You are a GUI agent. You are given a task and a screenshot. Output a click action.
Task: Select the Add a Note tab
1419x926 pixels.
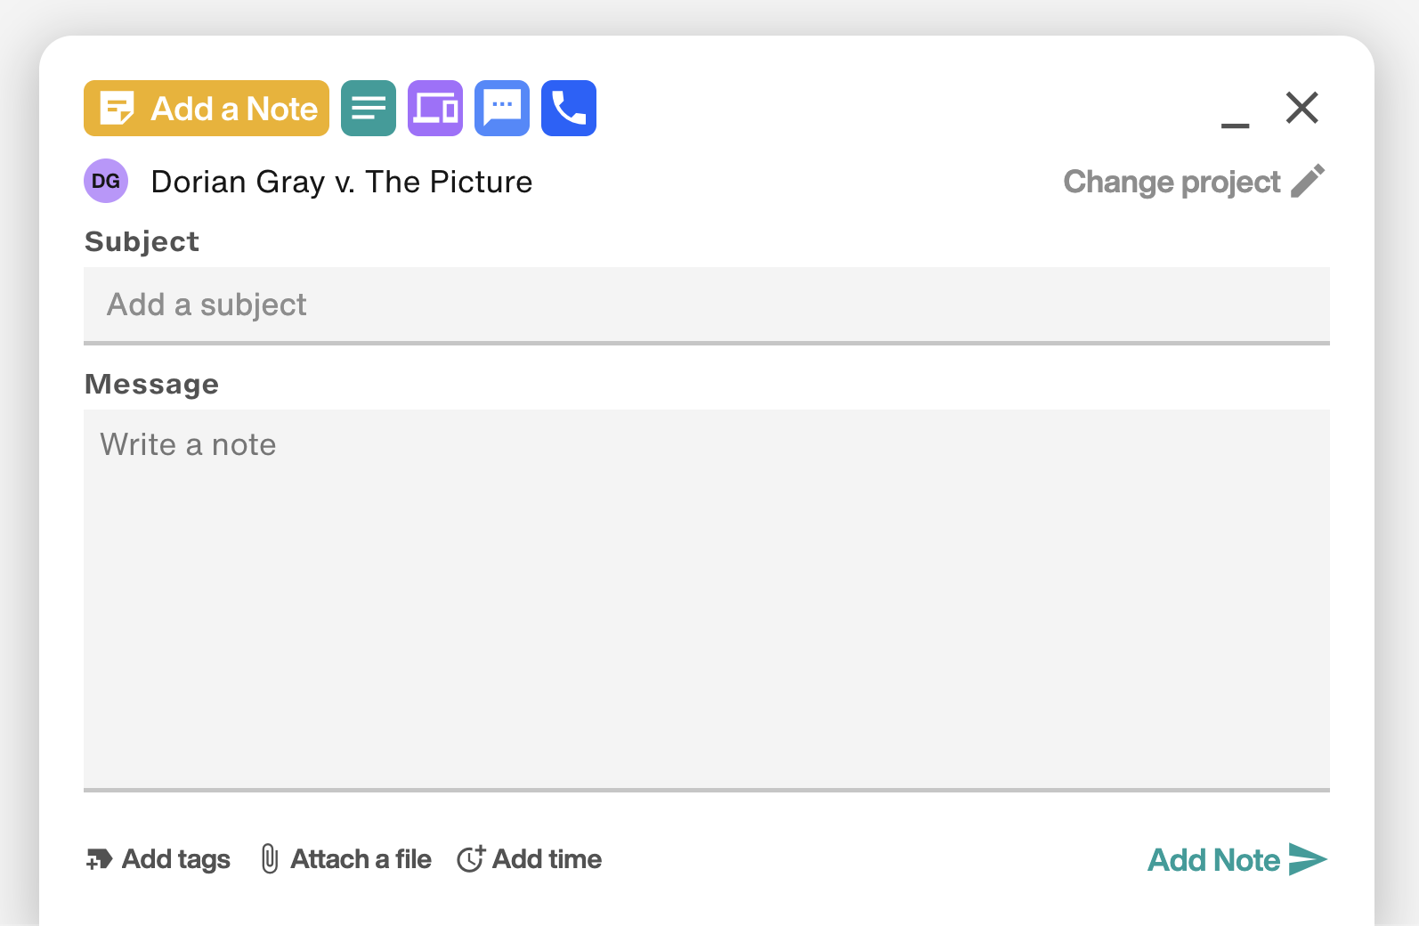click(x=207, y=109)
